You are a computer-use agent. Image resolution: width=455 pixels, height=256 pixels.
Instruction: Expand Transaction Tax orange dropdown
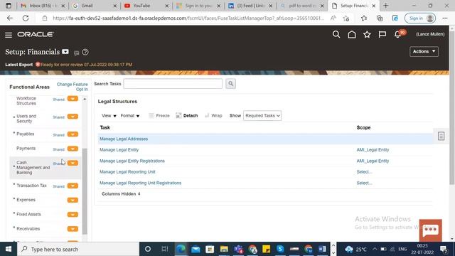coord(73,186)
